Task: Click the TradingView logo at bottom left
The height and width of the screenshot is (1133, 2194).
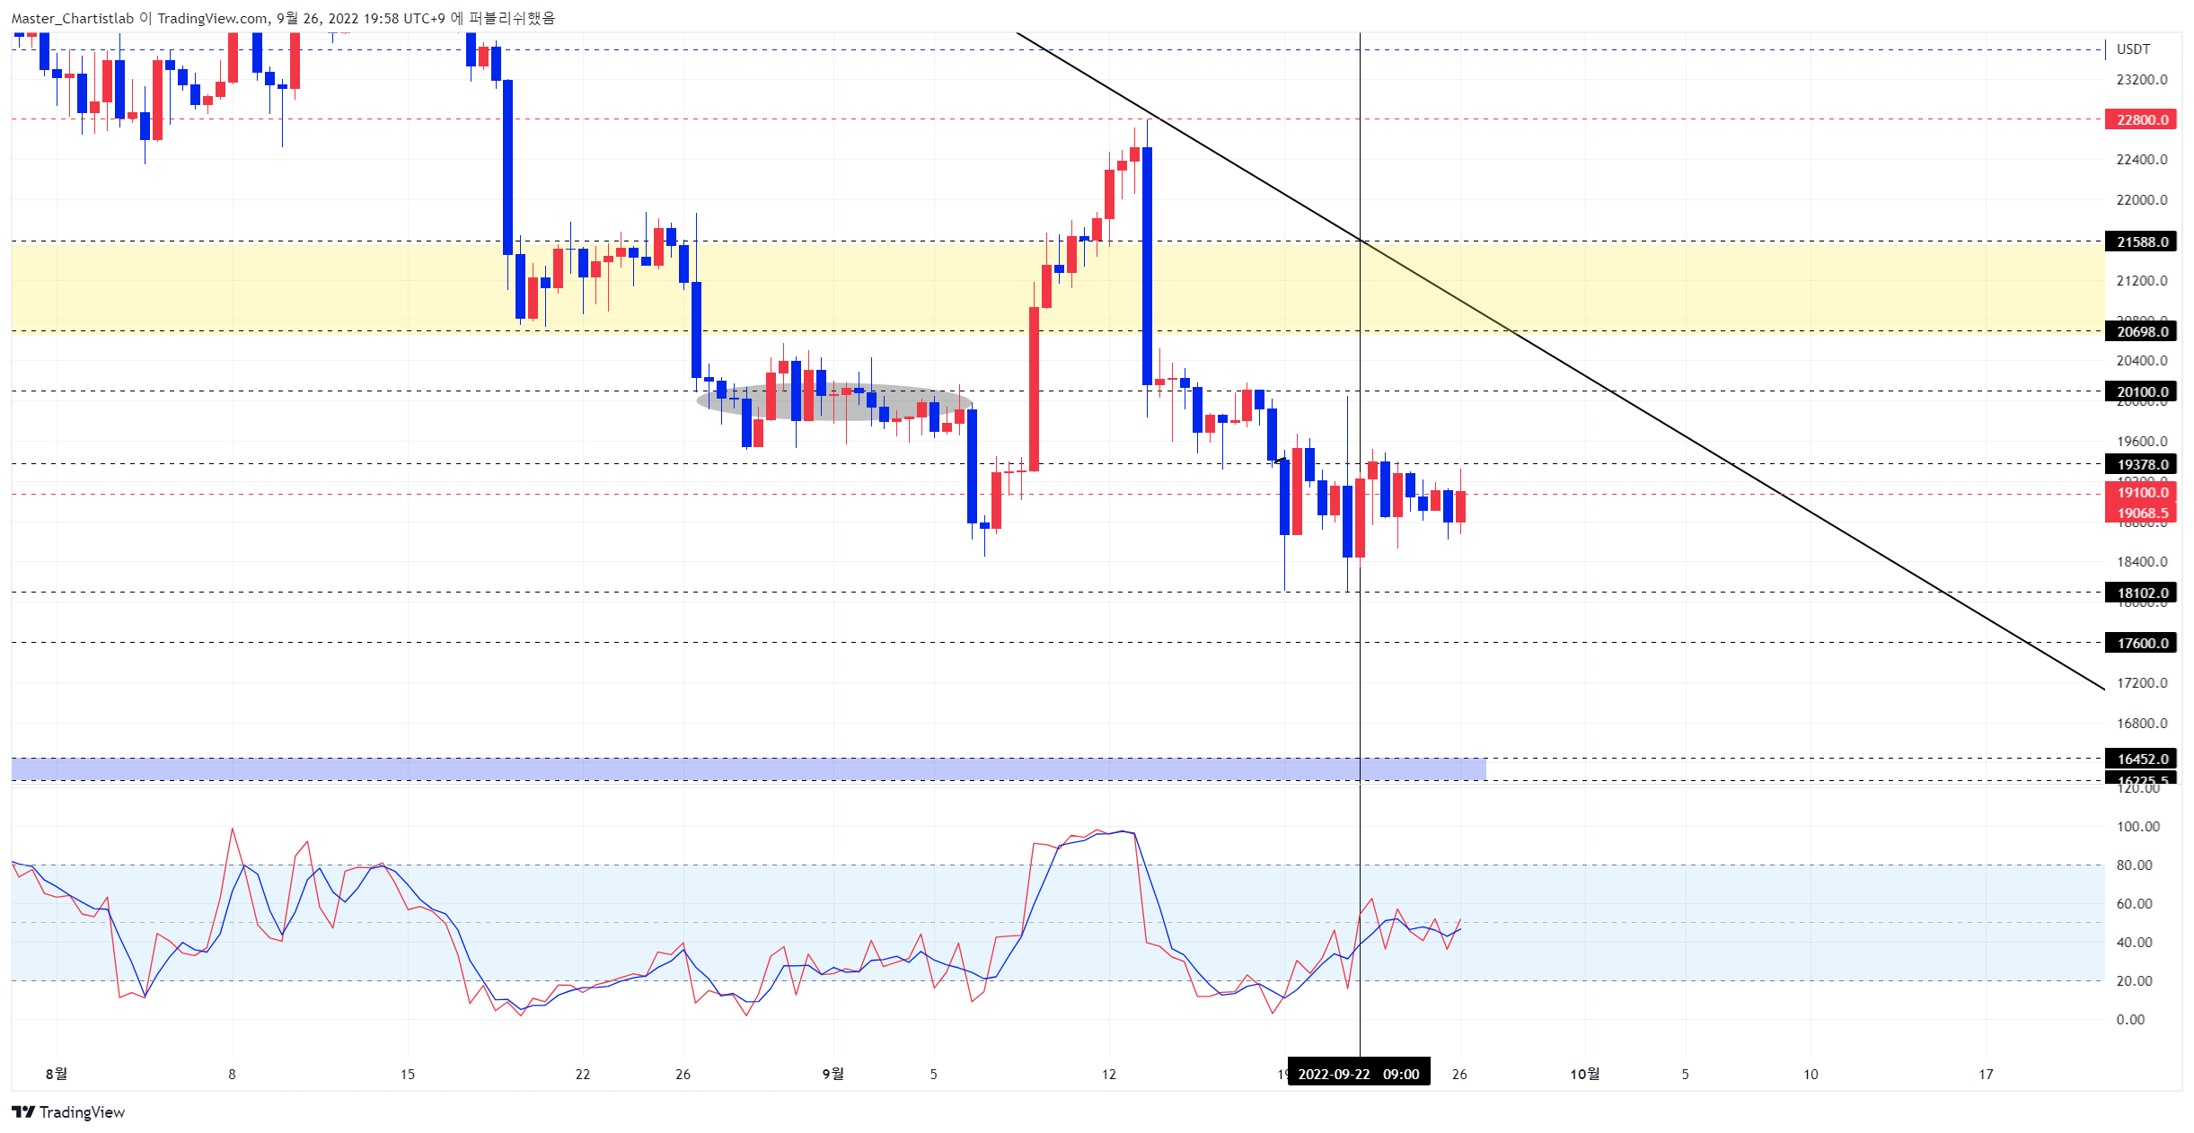Action: click(x=68, y=1111)
